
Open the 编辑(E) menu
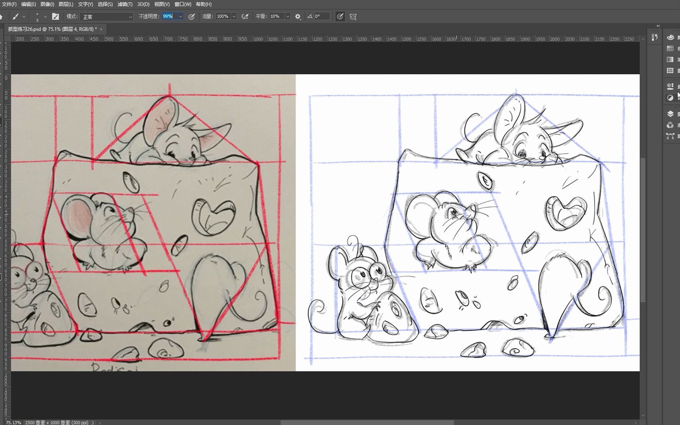[28, 4]
